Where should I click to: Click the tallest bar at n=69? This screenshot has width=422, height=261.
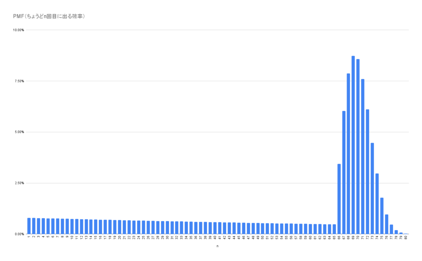(x=353, y=144)
